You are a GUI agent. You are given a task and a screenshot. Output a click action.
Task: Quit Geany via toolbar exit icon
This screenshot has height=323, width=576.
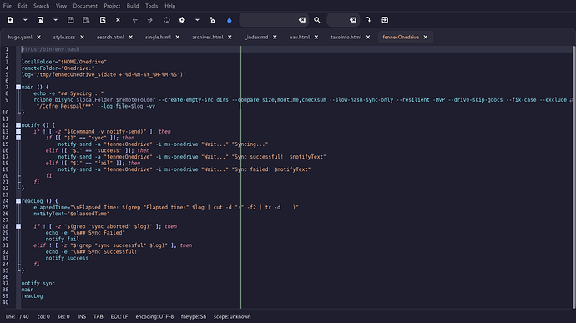click(385, 20)
